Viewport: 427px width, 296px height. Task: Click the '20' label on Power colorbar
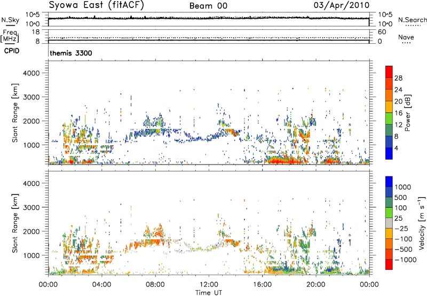(398, 102)
